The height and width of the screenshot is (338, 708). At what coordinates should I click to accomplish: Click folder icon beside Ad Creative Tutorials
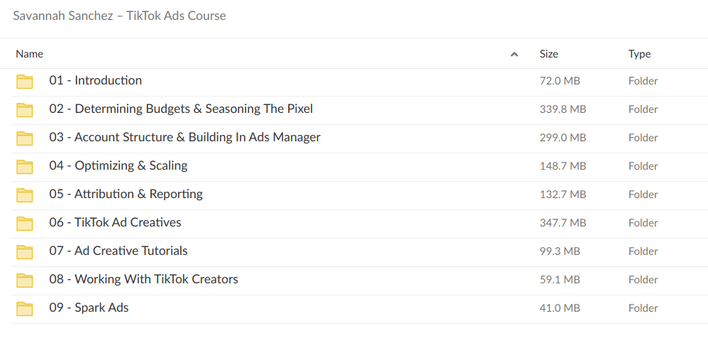click(x=25, y=251)
